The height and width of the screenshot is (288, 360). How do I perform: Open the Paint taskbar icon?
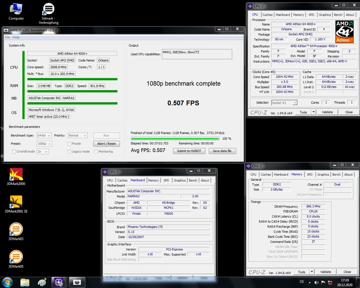point(42,282)
